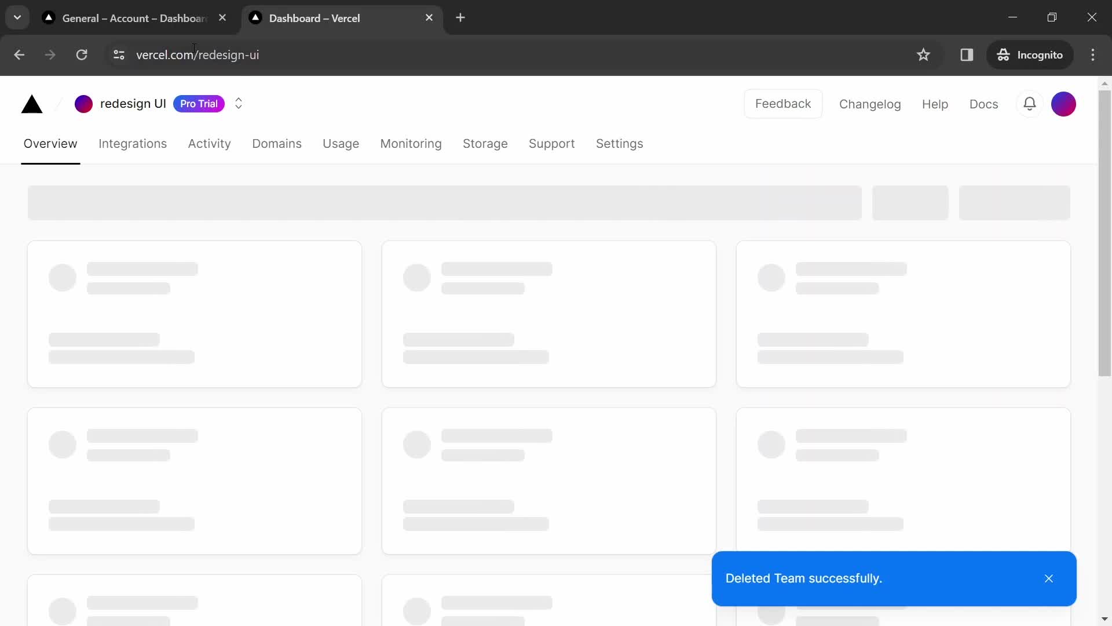Toggle the incognito mode indicator

point(1030,54)
